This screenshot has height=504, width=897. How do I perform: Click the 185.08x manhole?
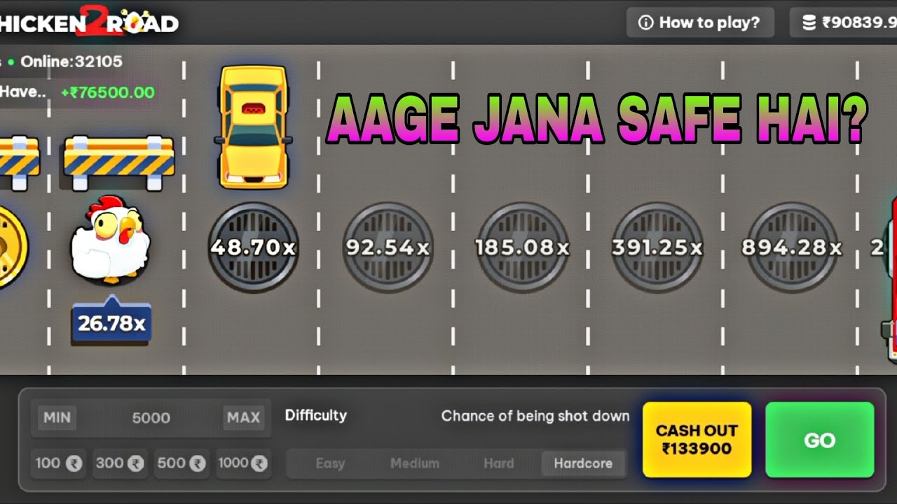(522, 247)
